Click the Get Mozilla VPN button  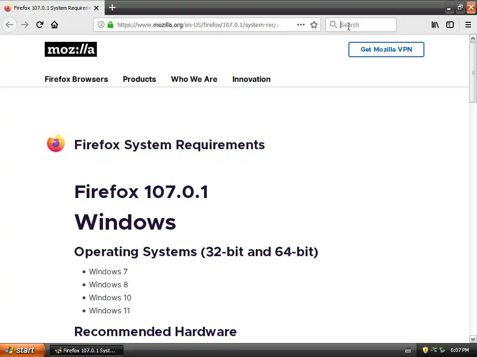(x=386, y=49)
